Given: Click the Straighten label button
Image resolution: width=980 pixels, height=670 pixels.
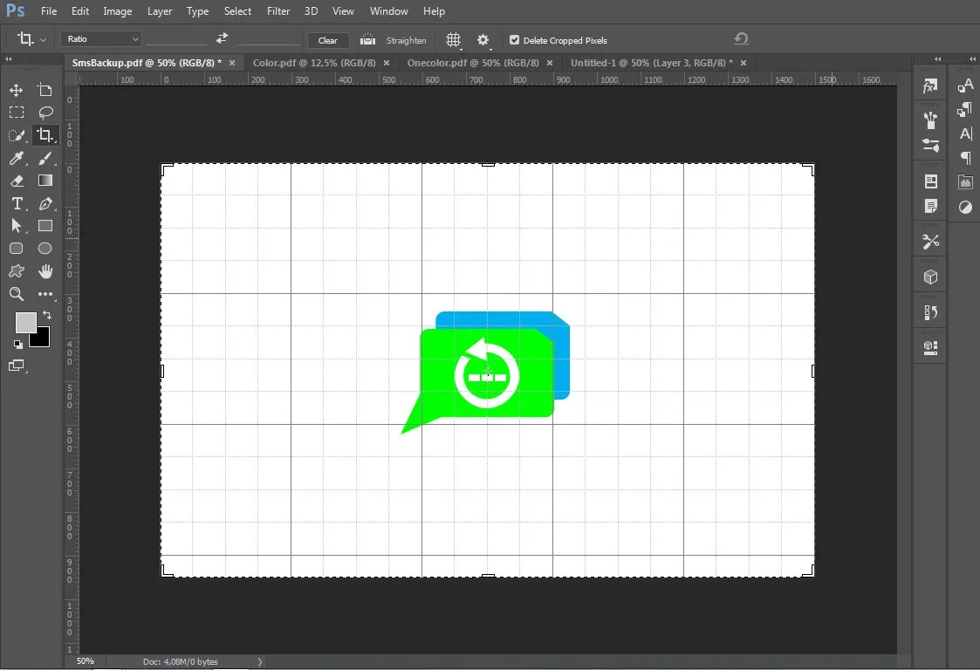Looking at the screenshot, I should [407, 41].
